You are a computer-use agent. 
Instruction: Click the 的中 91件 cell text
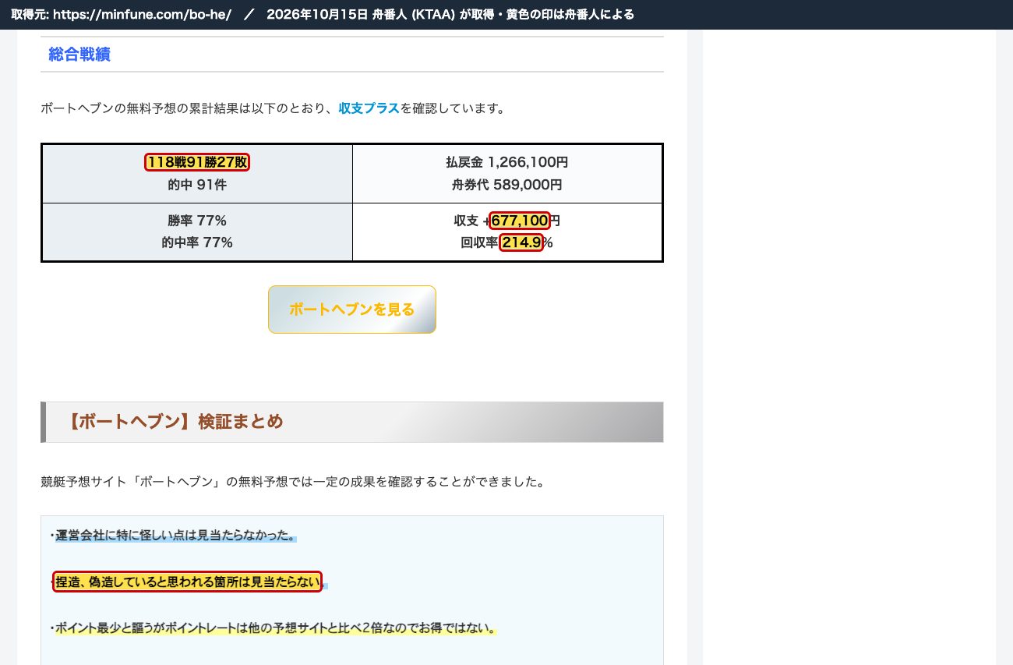(197, 186)
